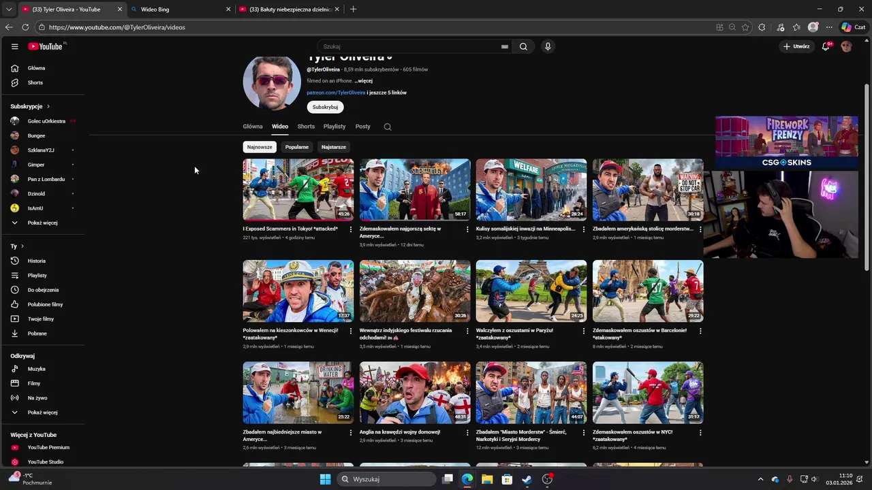Reload the page with the browser refresh button
Viewport: 872px width, 490px height.
[25, 27]
